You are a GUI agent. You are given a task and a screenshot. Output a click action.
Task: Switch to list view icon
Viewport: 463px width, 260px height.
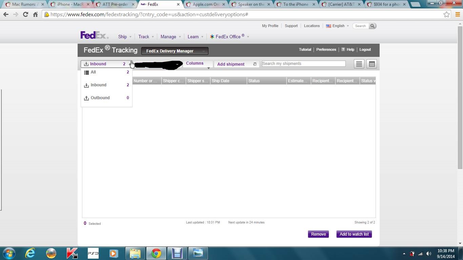pos(359,64)
